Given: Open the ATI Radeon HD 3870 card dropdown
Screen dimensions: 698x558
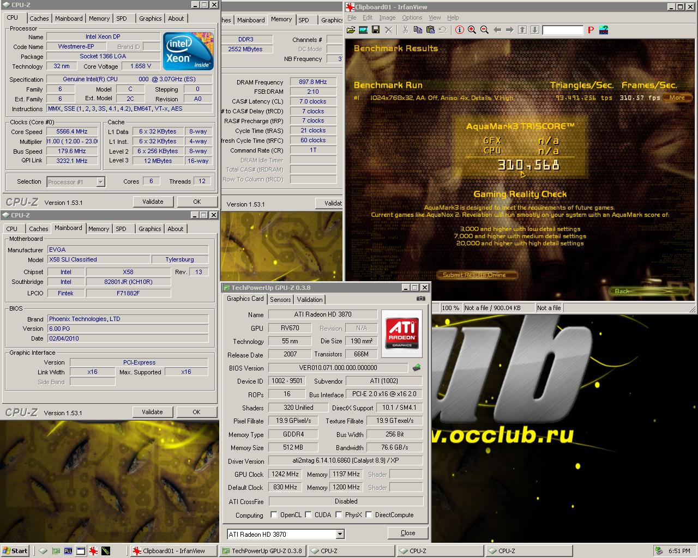Looking at the screenshot, I should coord(340,534).
